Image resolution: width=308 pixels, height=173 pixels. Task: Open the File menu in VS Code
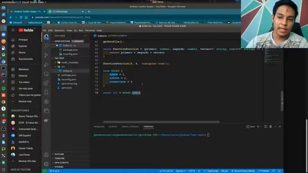click(x=44, y=30)
